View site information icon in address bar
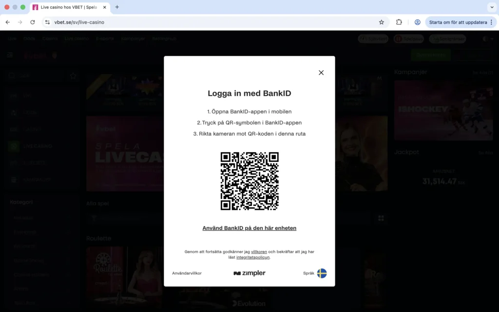 47,22
